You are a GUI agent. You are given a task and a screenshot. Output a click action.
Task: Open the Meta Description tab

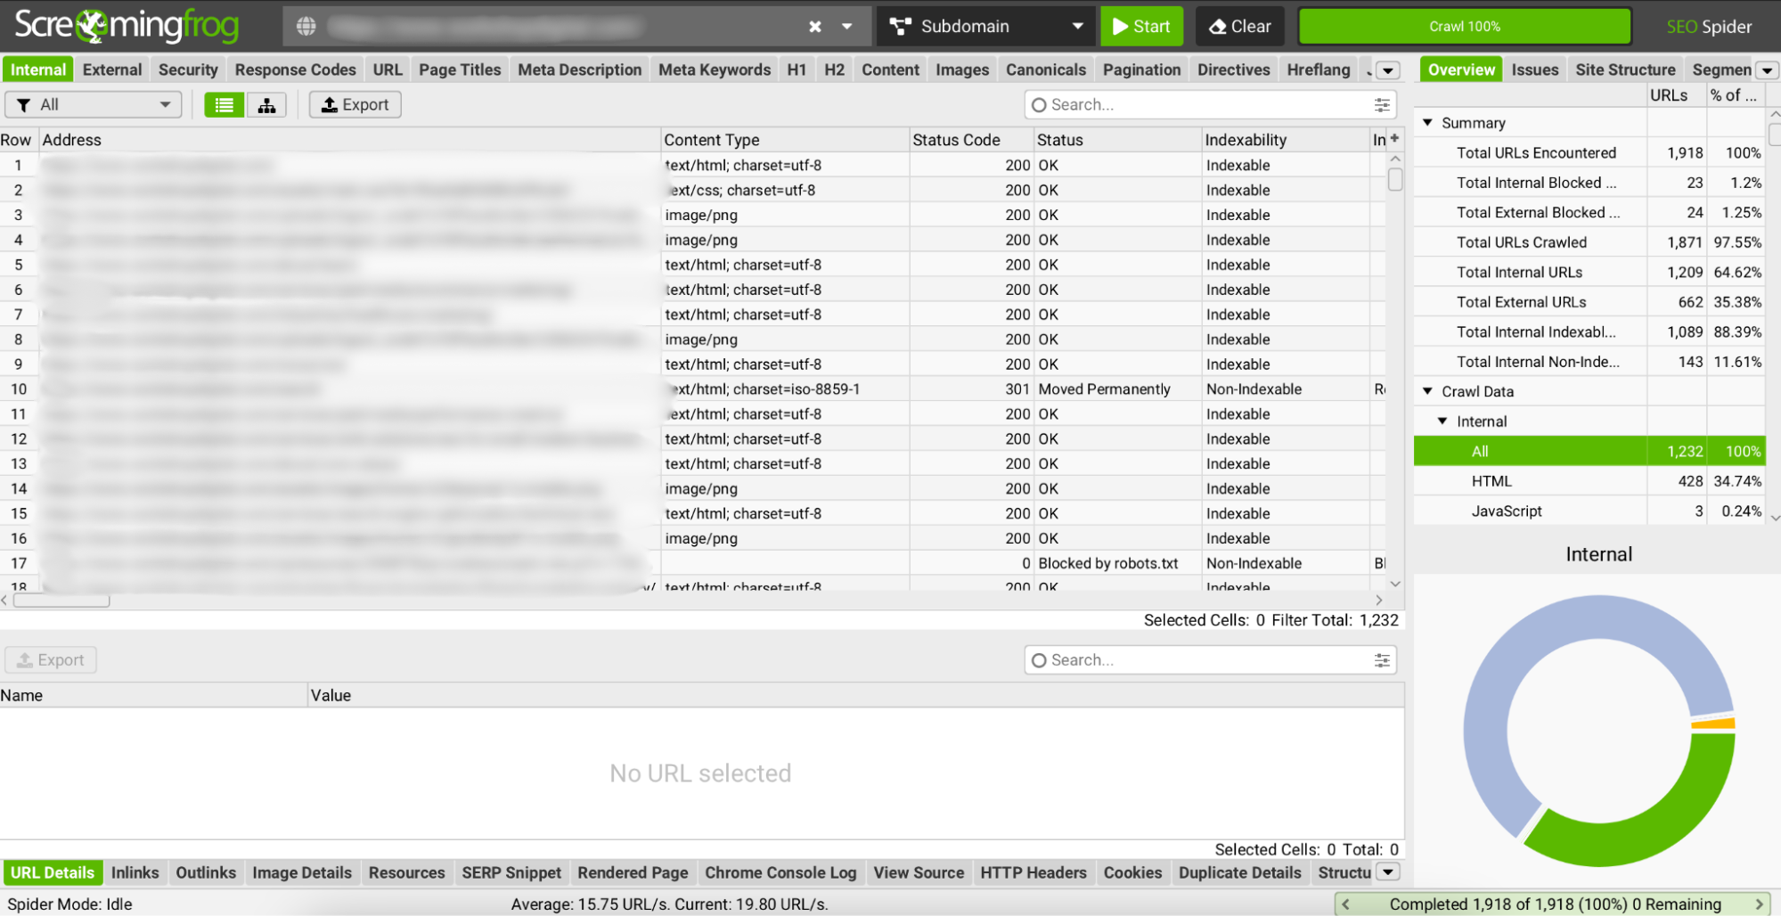(579, 70)
